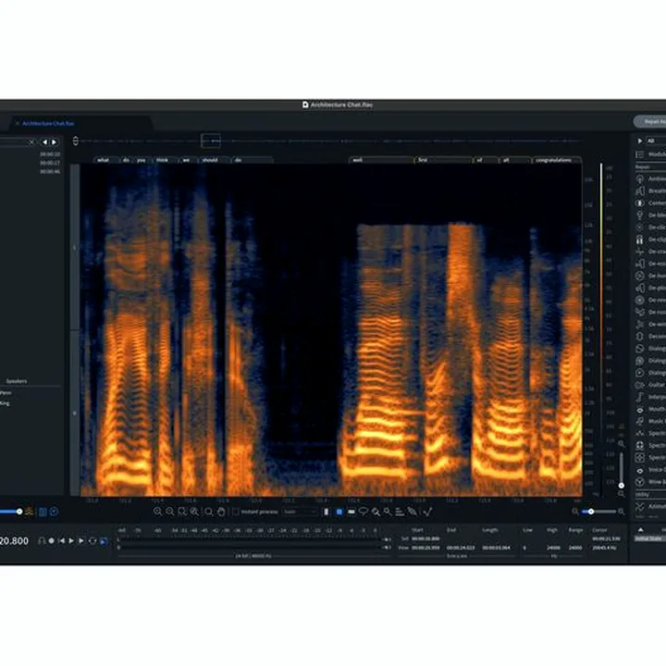
Task: Click the Repair Assistant button
Action: click(x=650, y=121)
